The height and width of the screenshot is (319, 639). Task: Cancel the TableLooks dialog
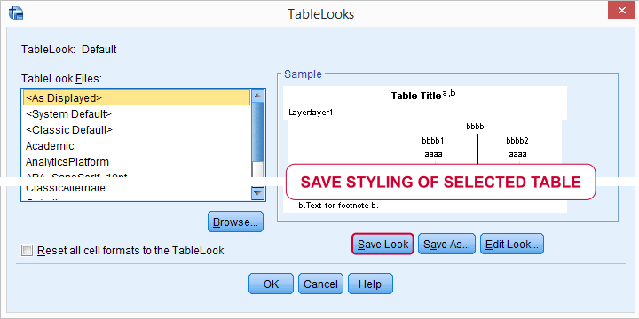[320, 284]
